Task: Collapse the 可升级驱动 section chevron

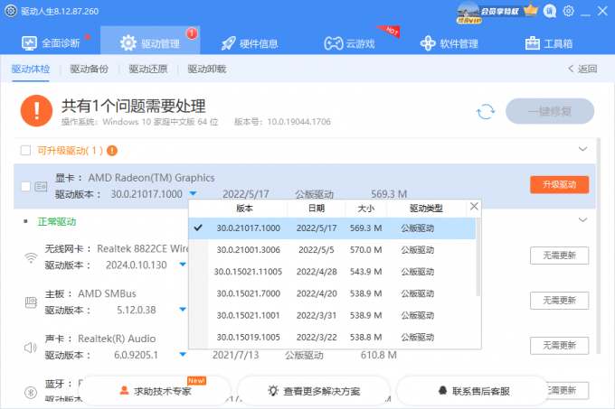Action: click(582, 149)
